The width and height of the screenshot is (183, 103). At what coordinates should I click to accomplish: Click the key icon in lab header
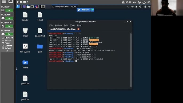(x=134, y=2)
